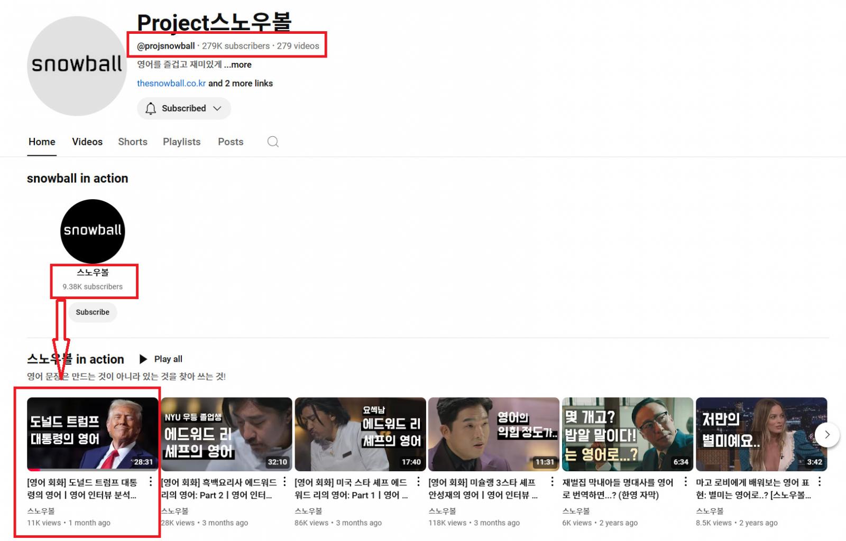Toggle subscription via the Subscribed button
This screenshot has height=541, width=846.
183,108
